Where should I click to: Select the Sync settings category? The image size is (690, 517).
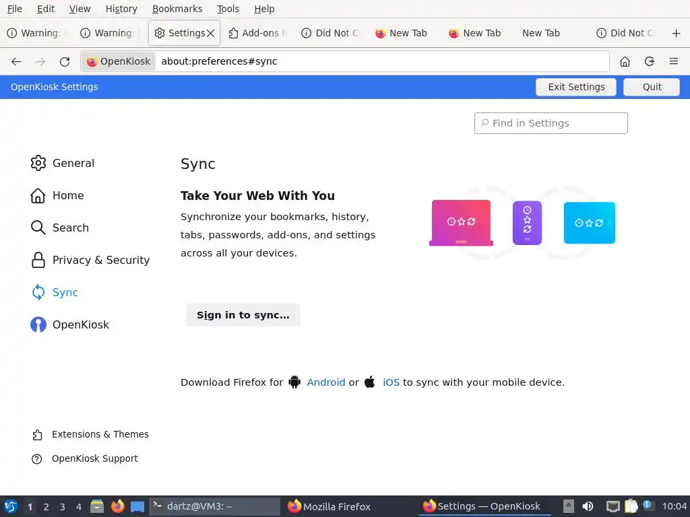click(55, 292)
